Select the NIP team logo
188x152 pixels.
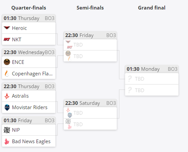[x=7, y=130]
